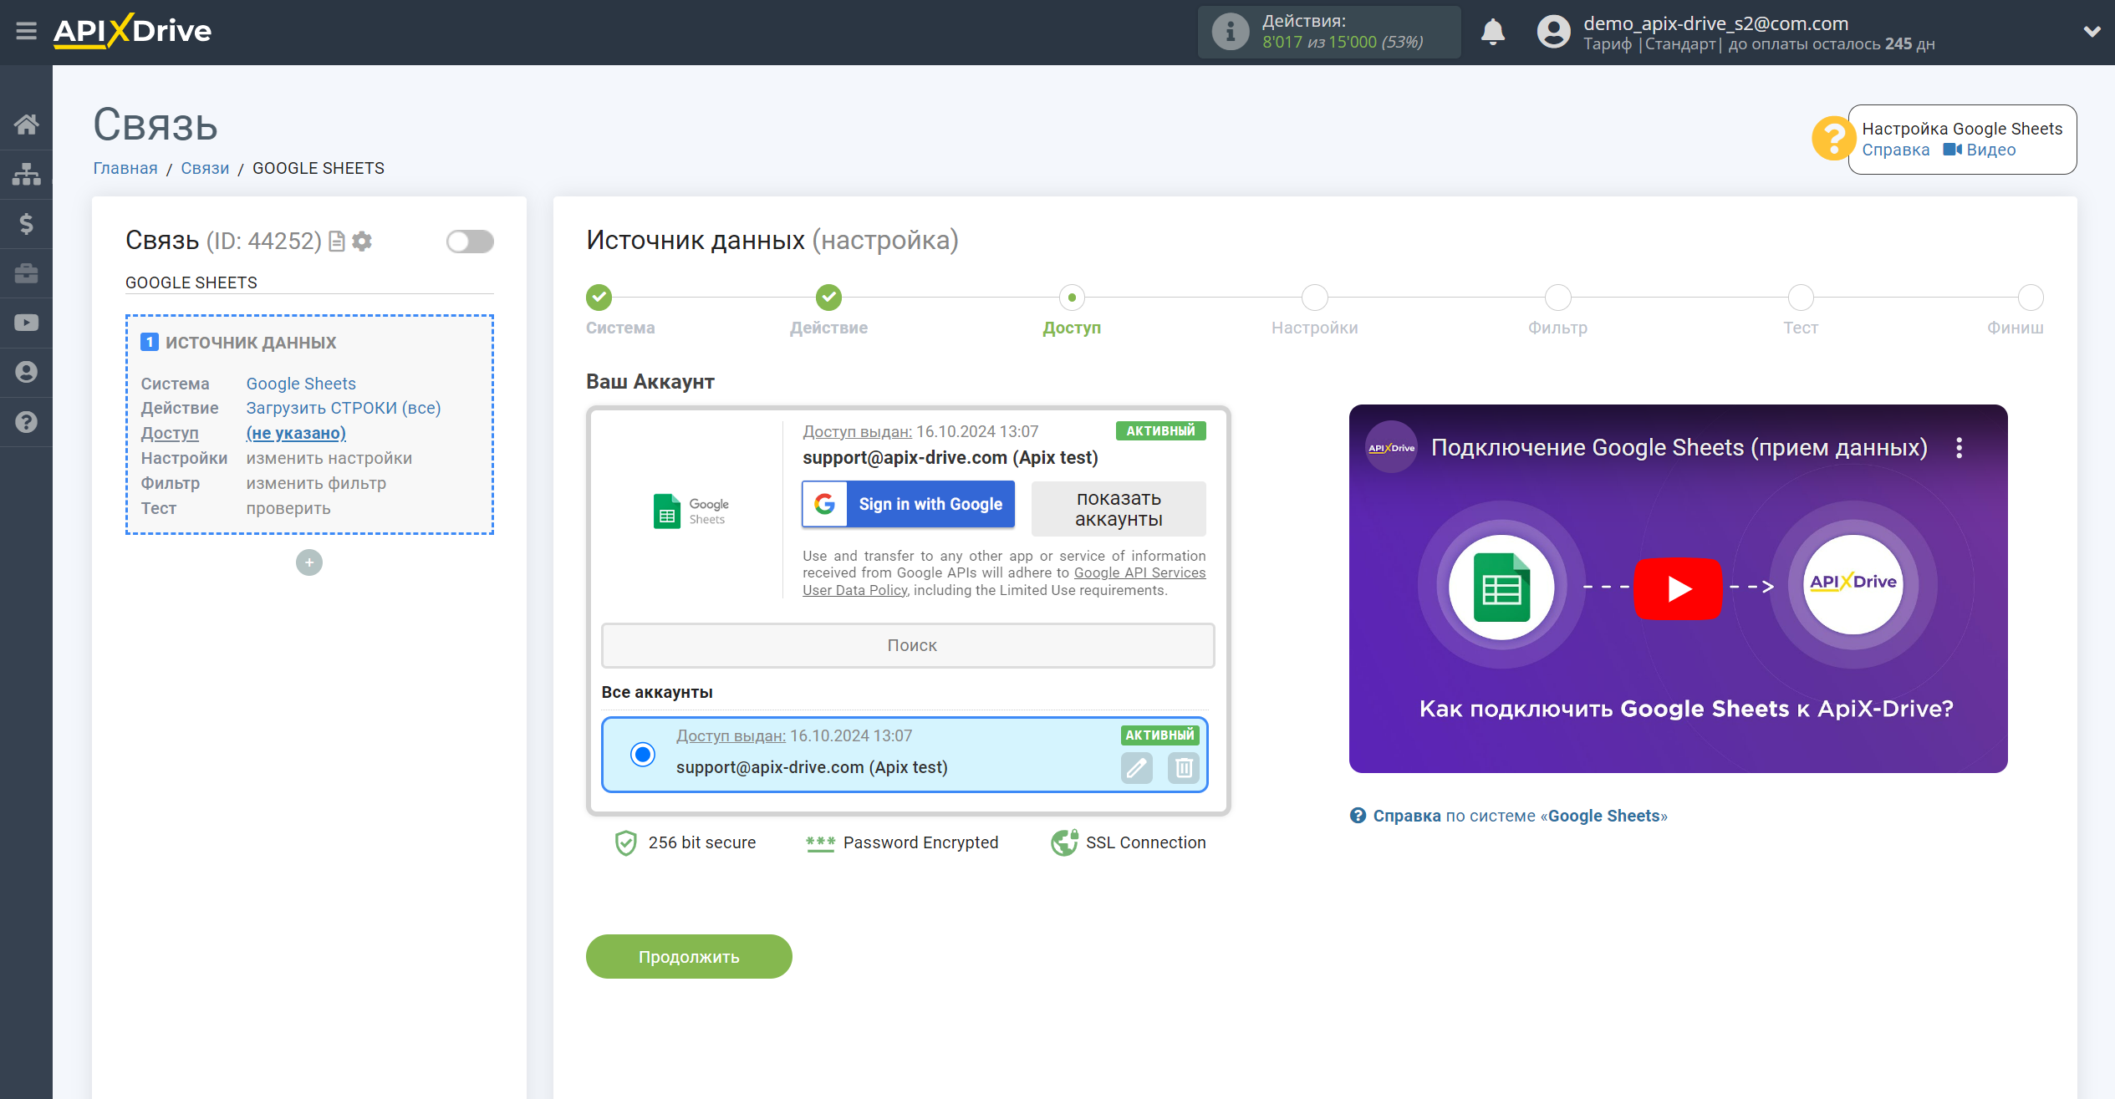Open the YouTube video sidebar icon
Viewport: 2115px width, 1099px height.
click(26, 323)
